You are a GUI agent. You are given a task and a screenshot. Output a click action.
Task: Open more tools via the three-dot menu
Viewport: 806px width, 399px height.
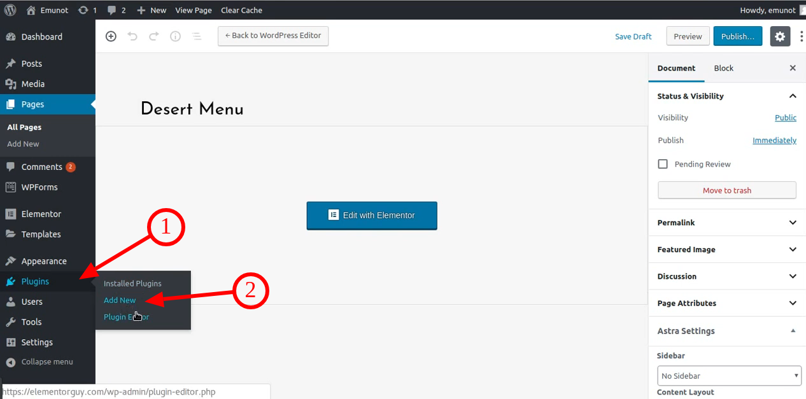(x=801, y=36)
